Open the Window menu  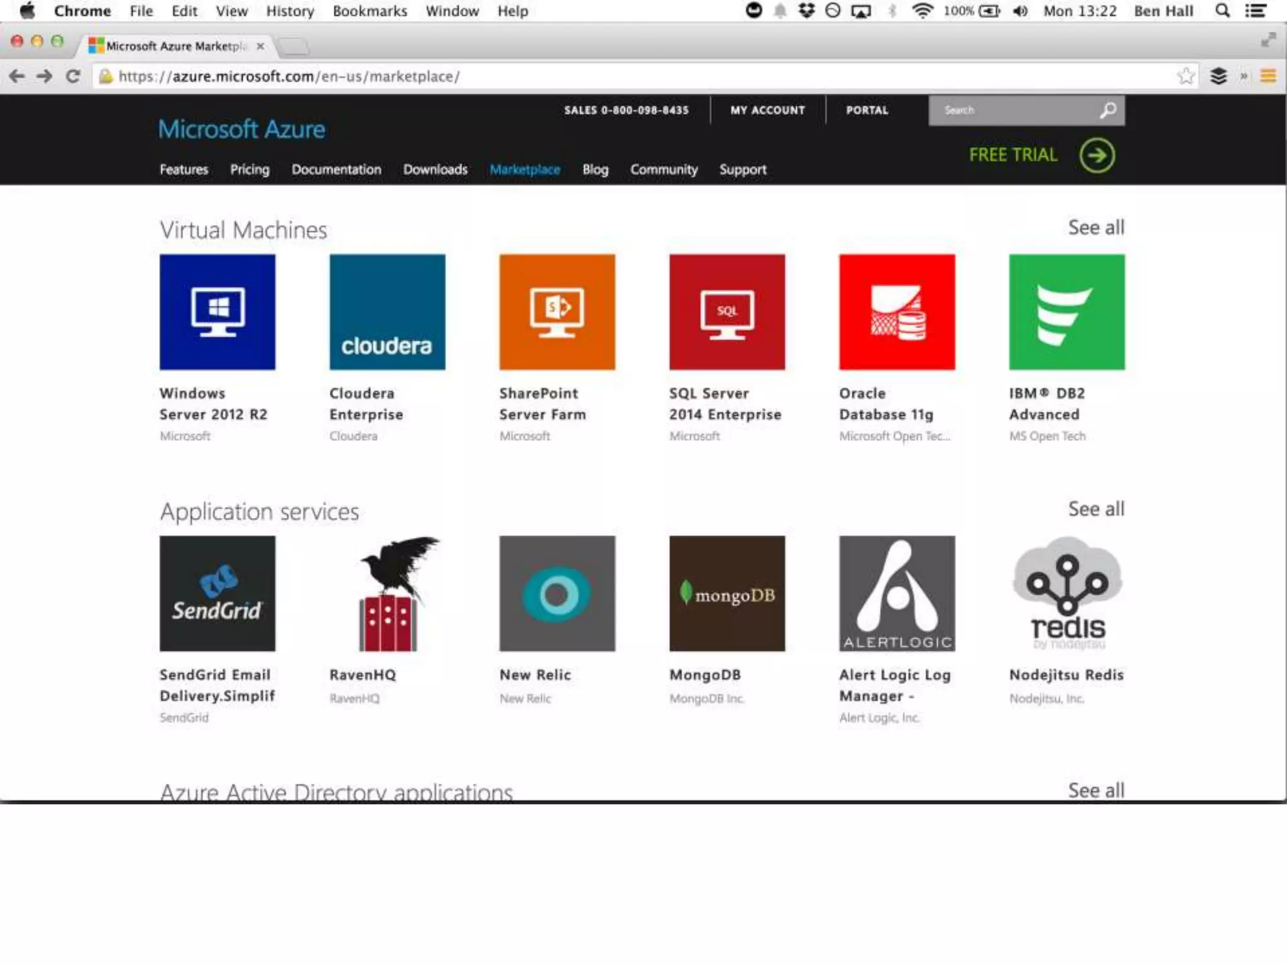click(452, 11)
